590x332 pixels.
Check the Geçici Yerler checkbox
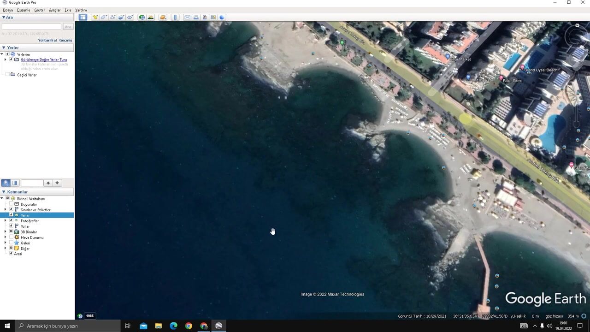pyautogui.click(x=7, y=75)
